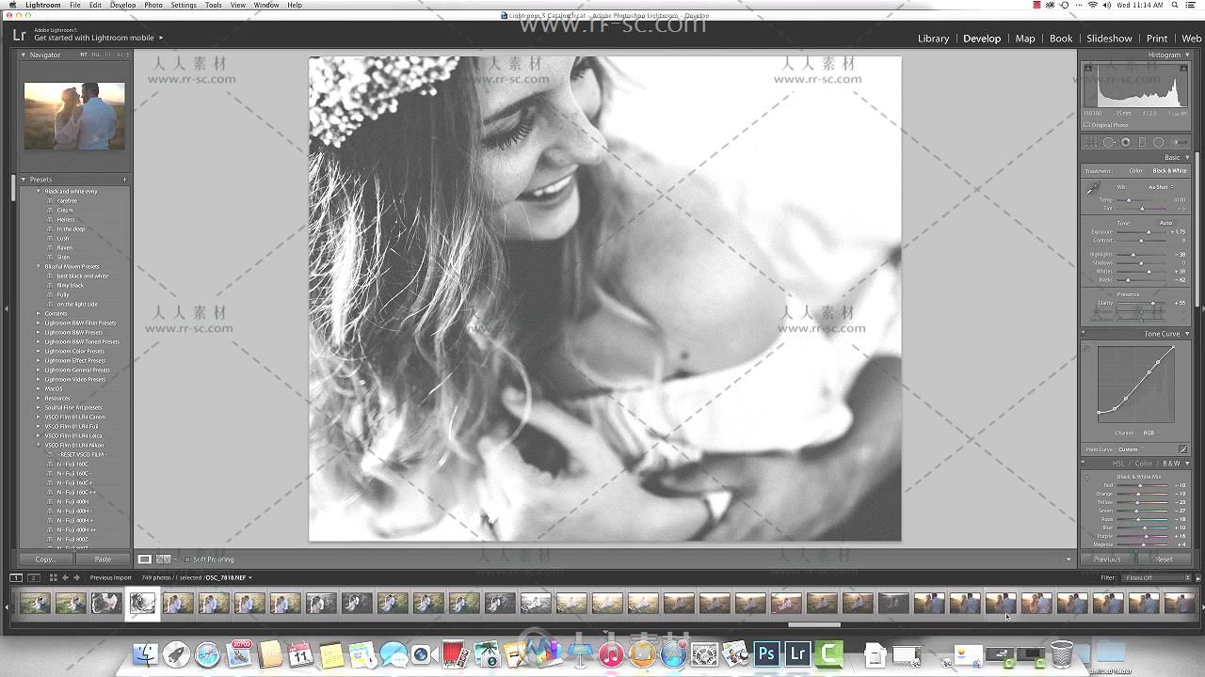Select second window display button 2
This screenshot has width=1205, height=677.
[x=33, y=577]
